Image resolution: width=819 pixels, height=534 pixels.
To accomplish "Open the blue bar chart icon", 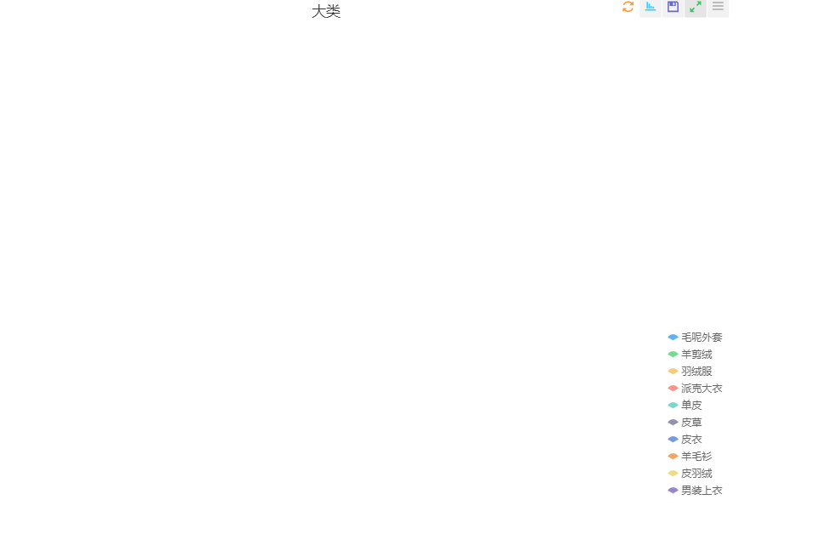I will pyautogui.click(x=650, y=7).
